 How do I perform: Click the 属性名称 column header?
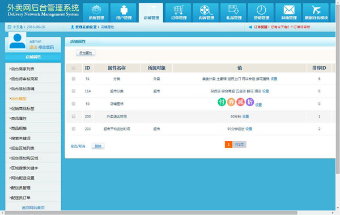click(117, 68)
